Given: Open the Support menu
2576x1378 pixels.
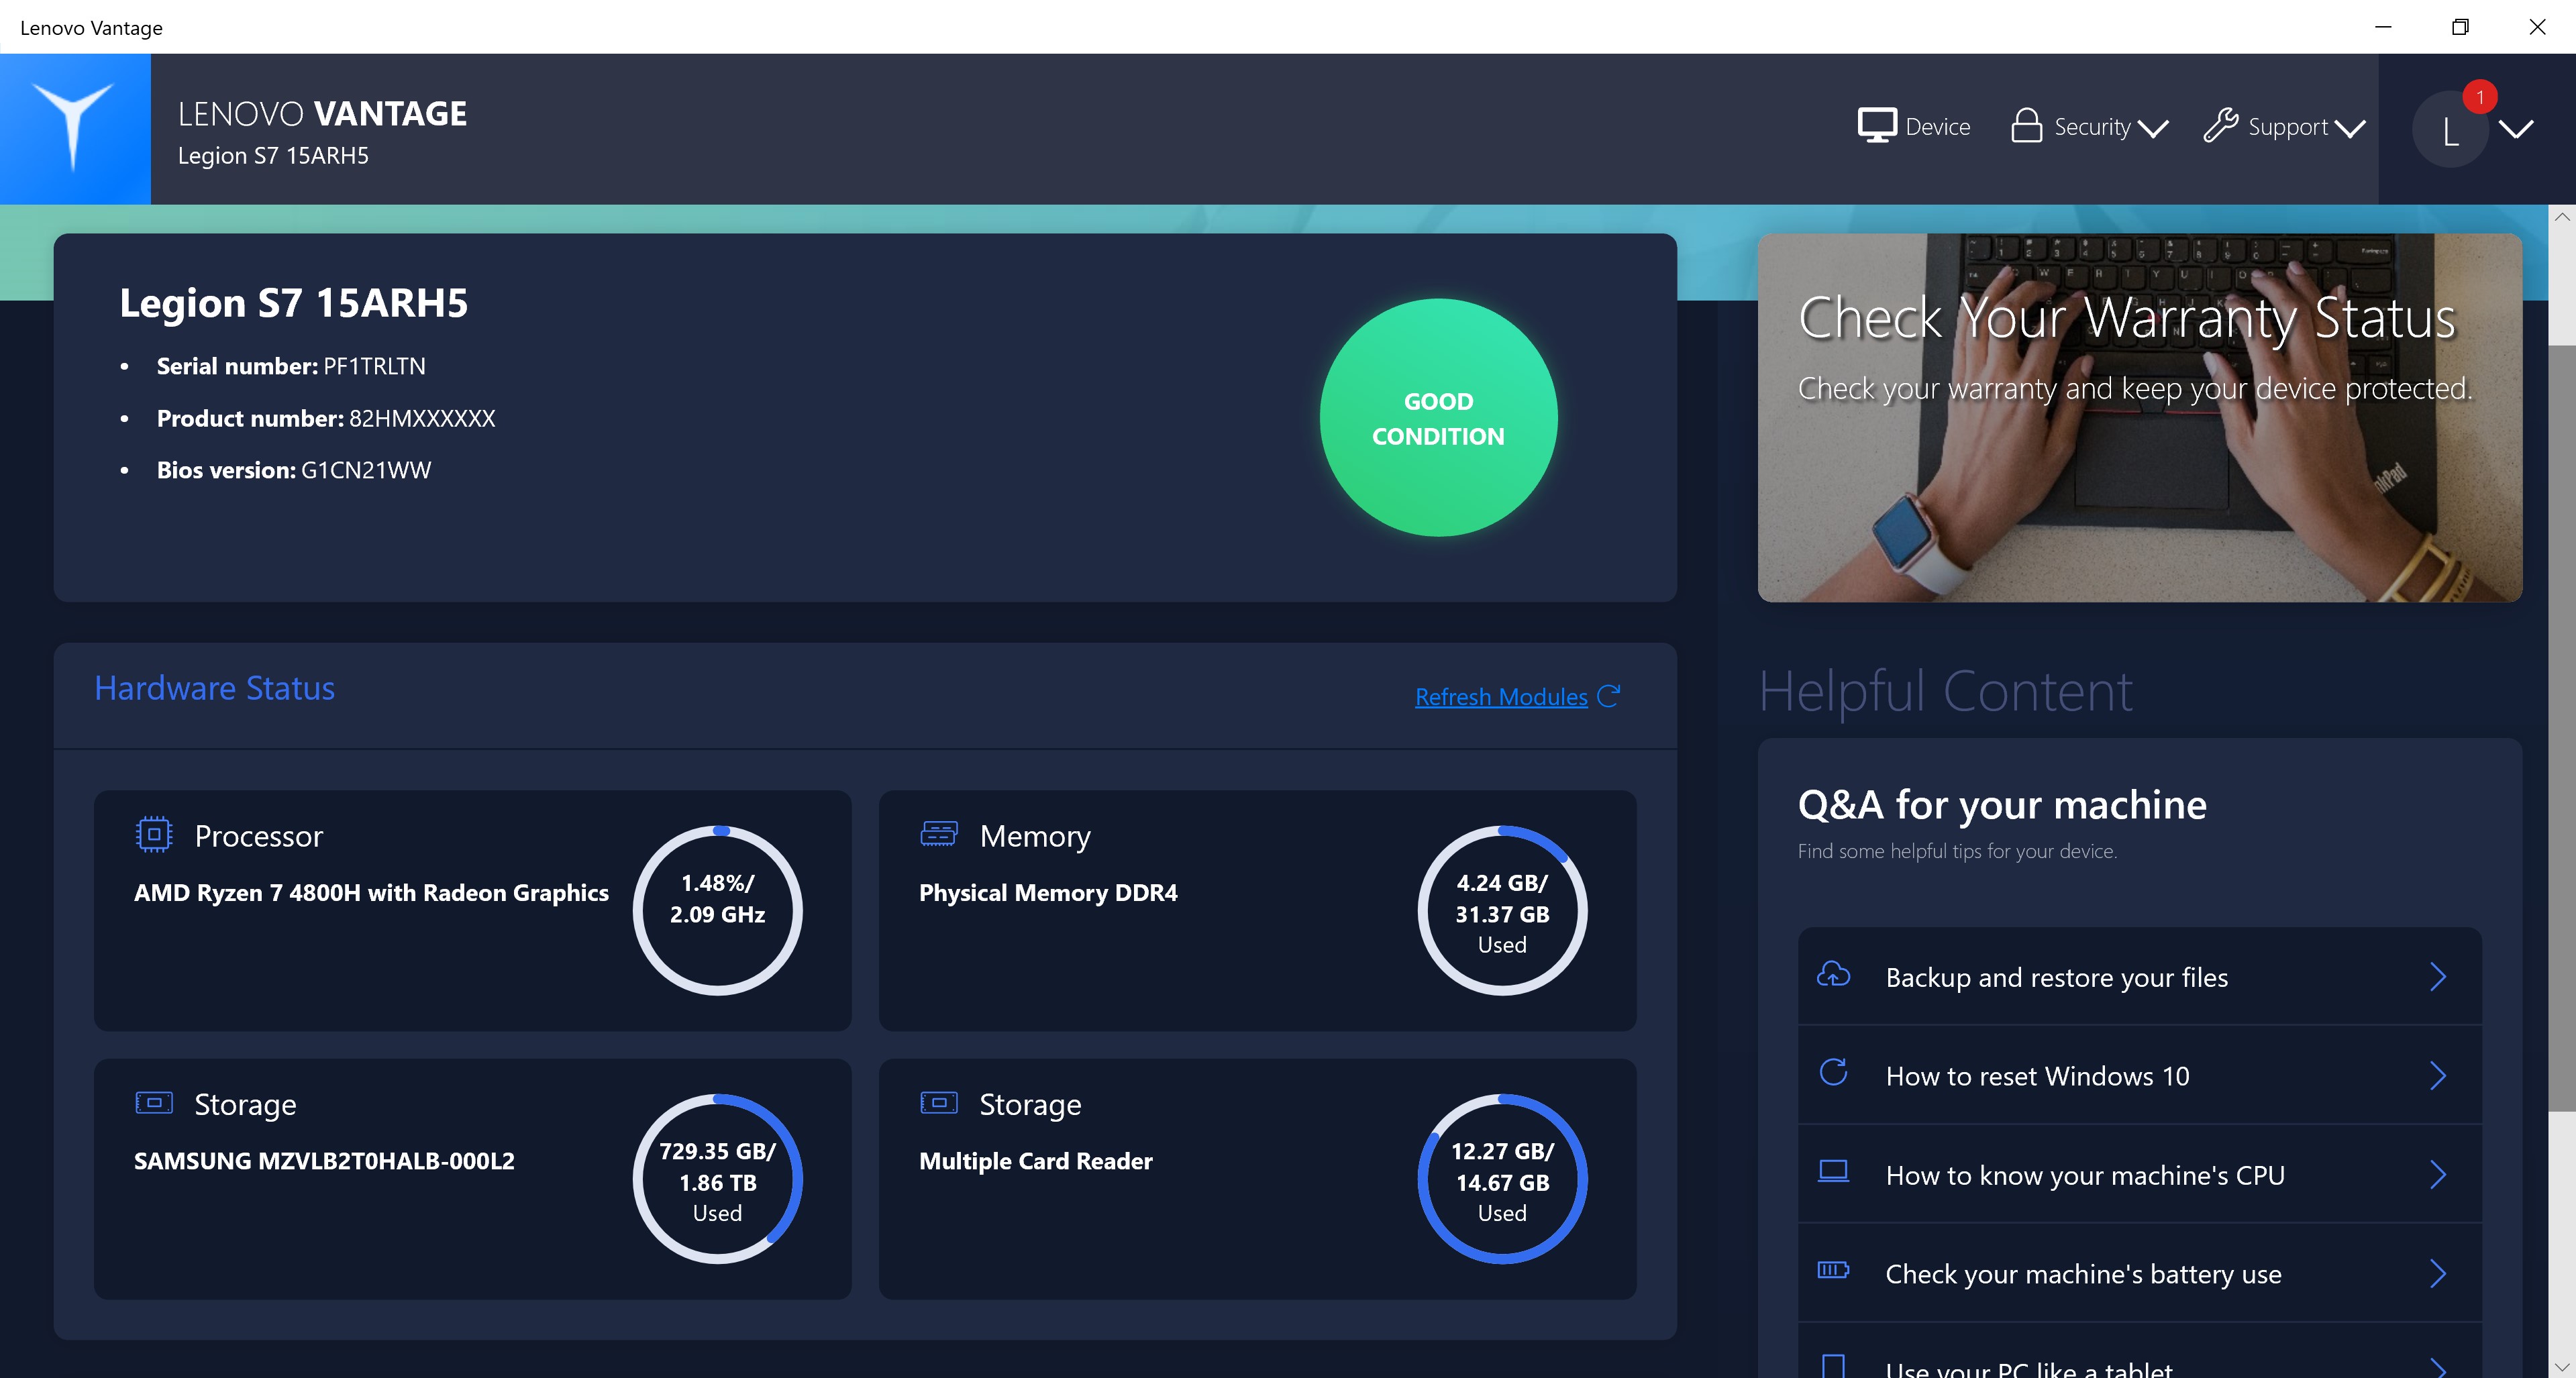Looking at the screenshot, I should pyautogui.click(x=2285, y=127).
